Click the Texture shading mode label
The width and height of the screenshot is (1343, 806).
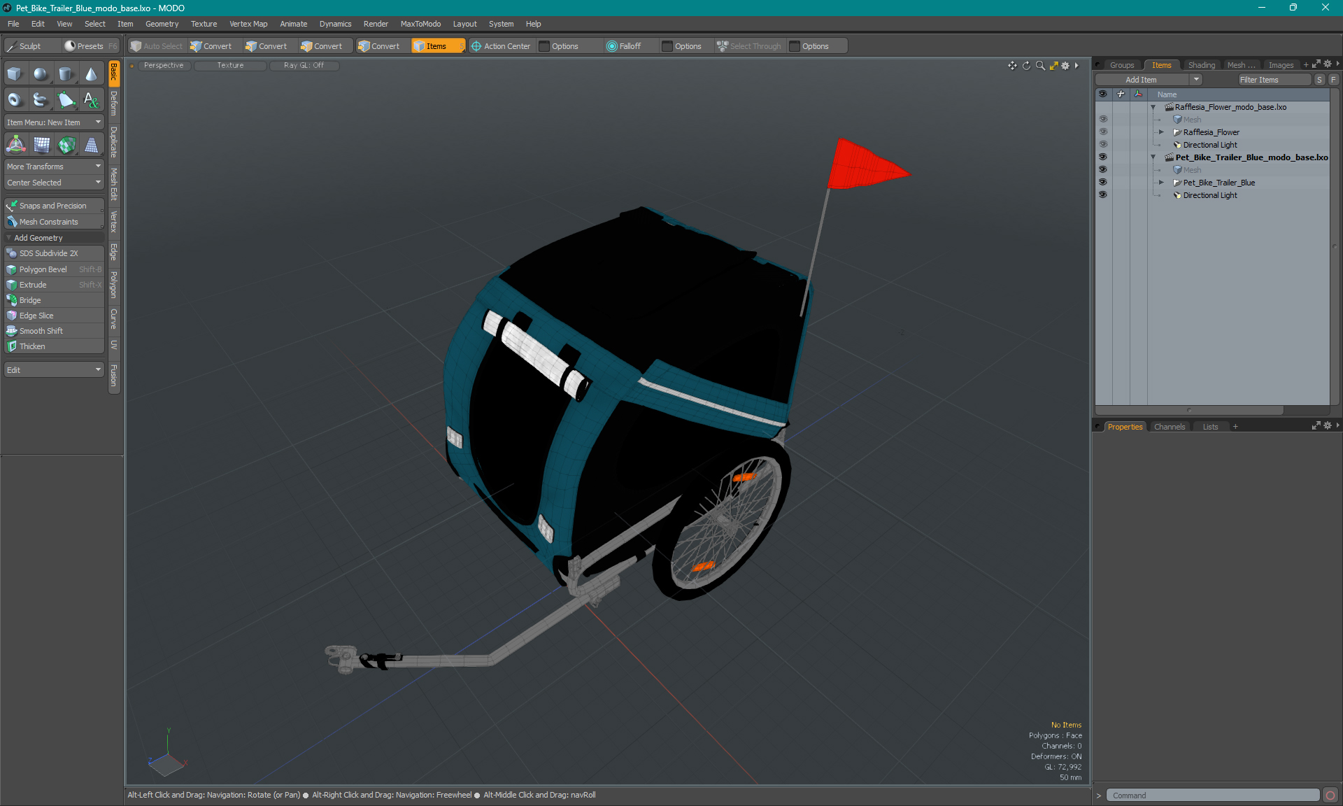point(230,66)
